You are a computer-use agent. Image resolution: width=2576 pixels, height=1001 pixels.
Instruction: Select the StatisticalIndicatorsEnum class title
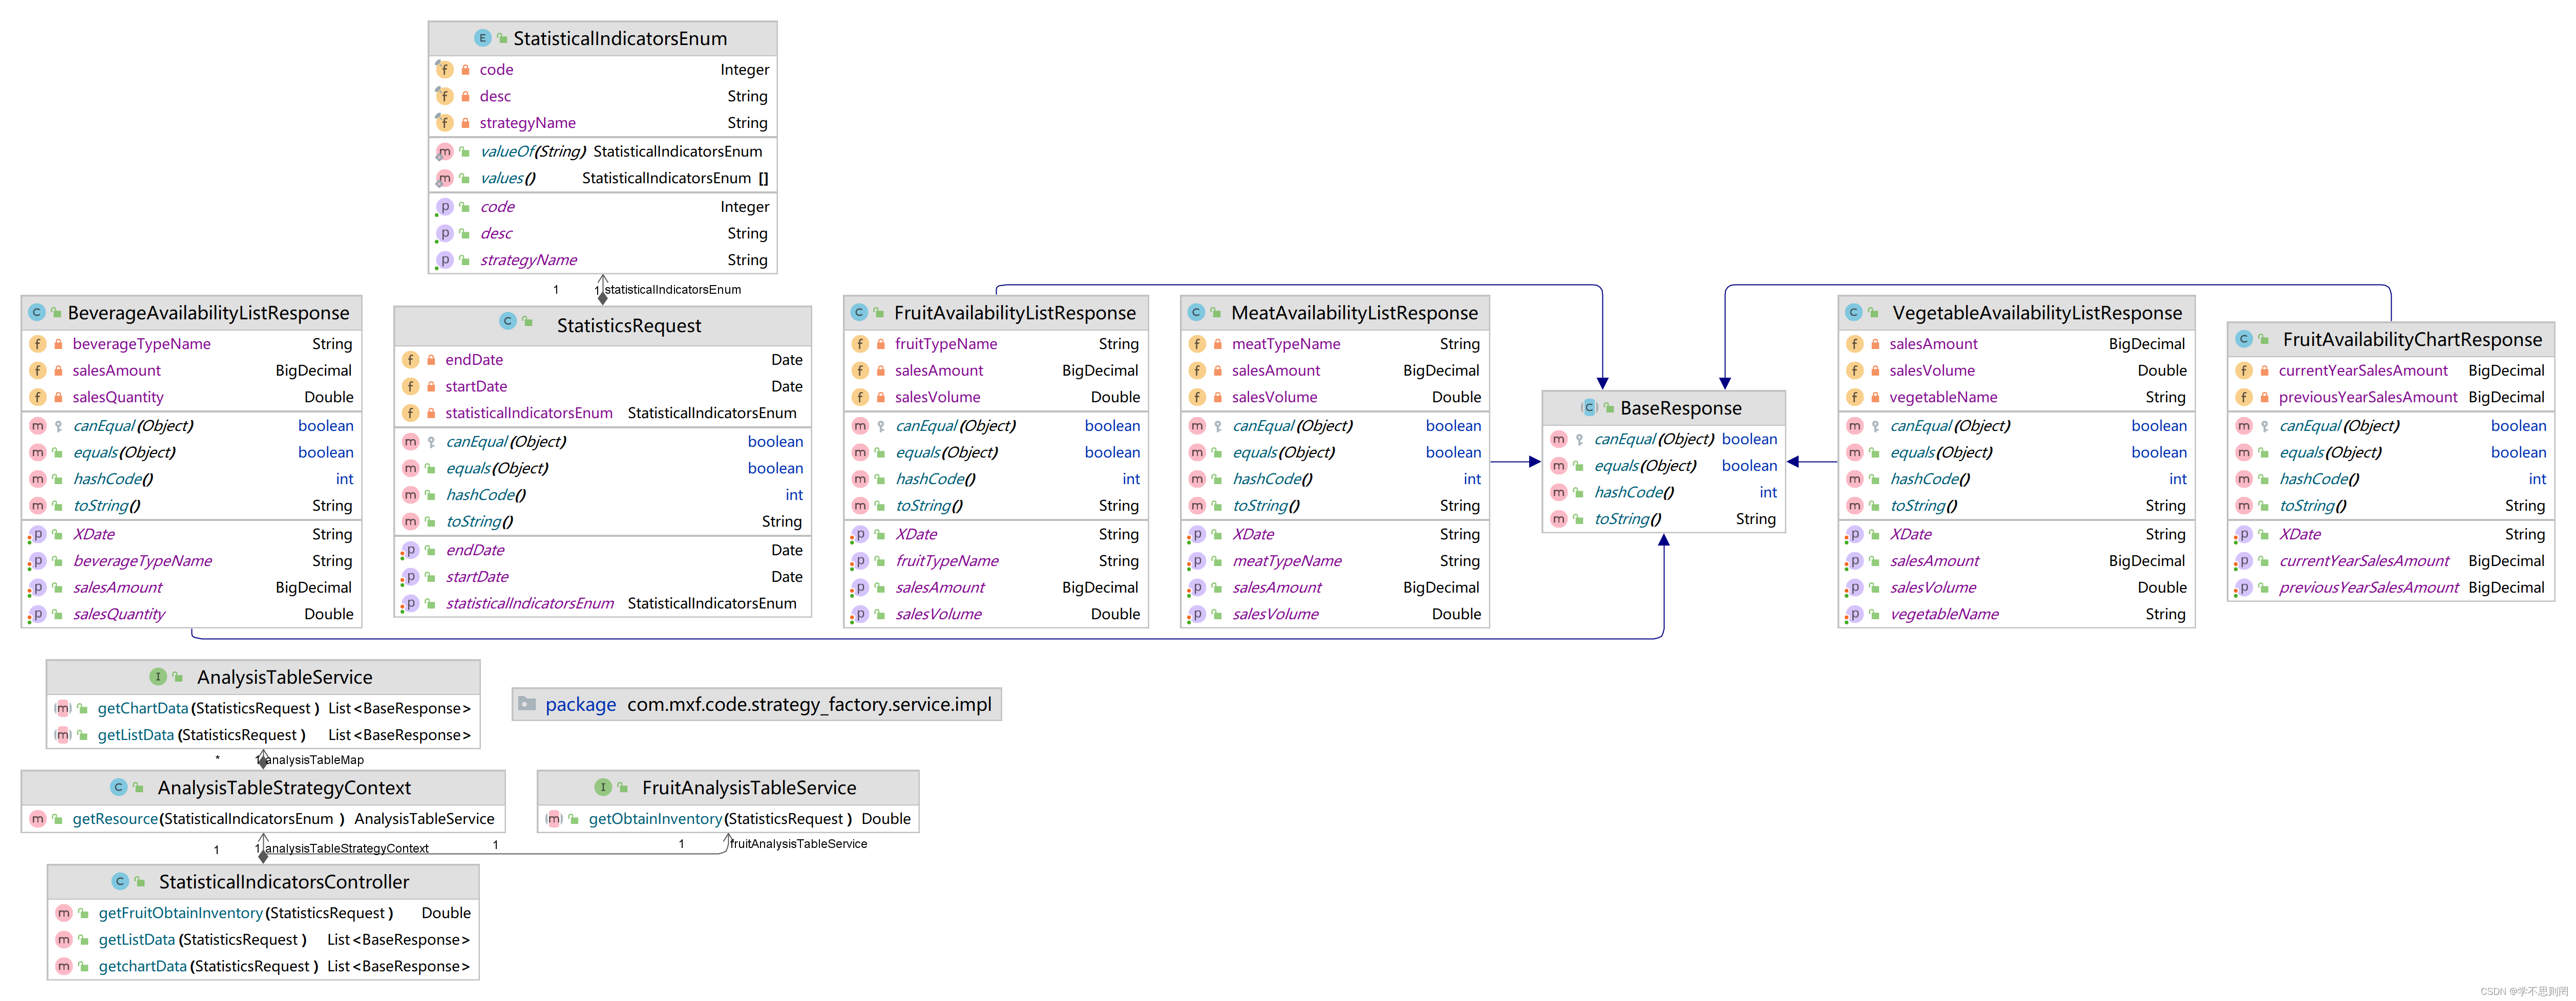click(620, 39)
